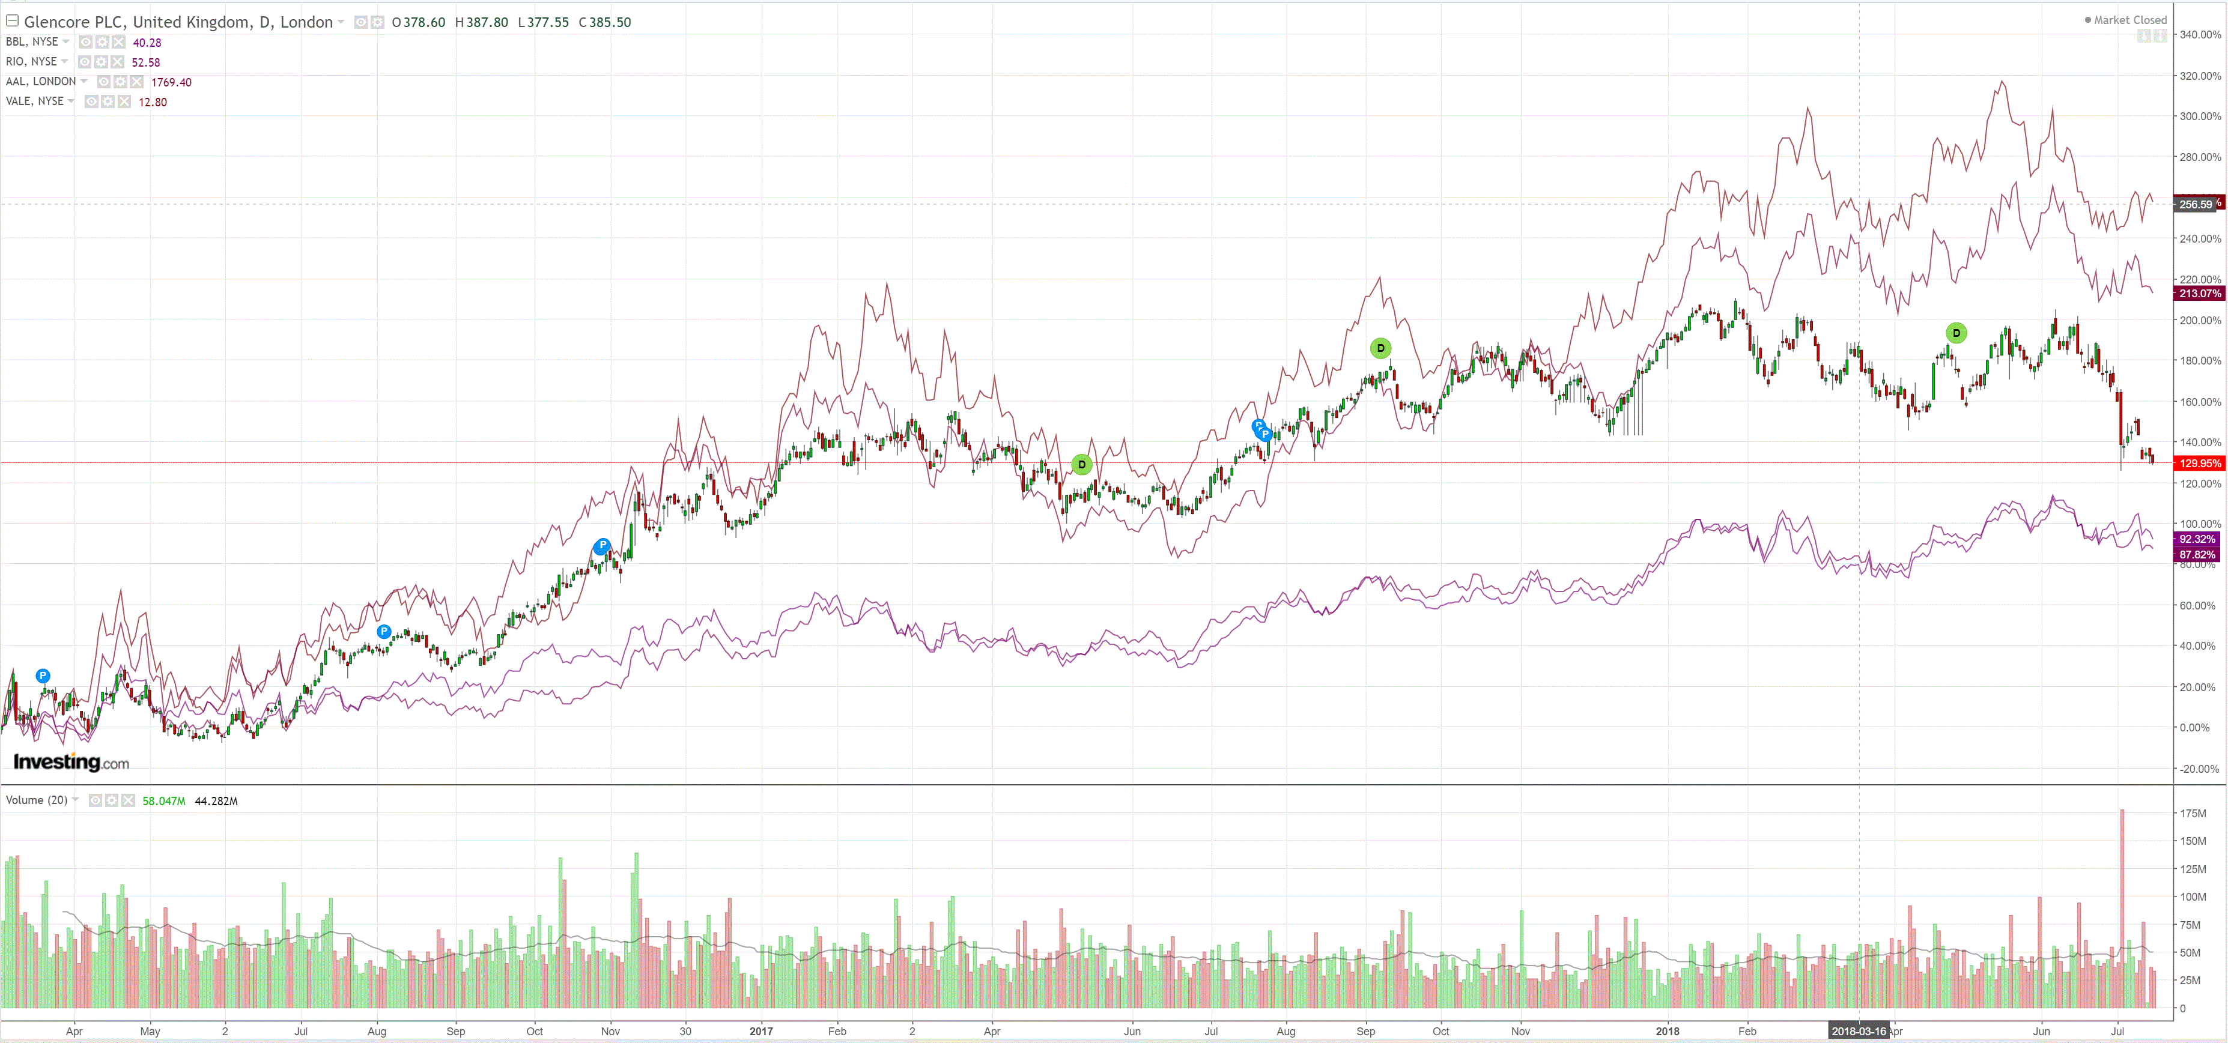2228x1043 pixels.
Task: Collapse the legend with minus box icon
Action: 12,21
